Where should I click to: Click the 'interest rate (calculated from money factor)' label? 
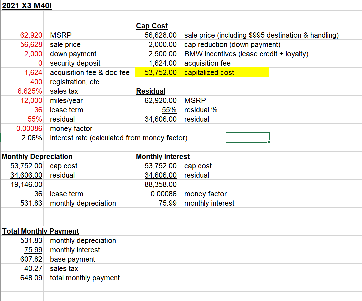point(119,138)
